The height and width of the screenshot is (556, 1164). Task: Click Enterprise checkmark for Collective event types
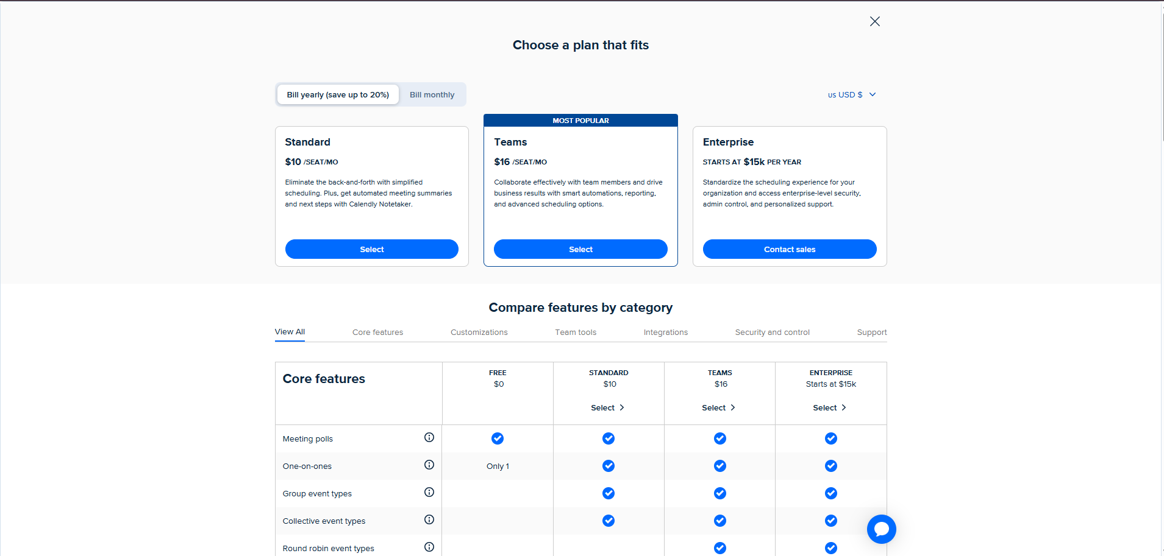831,521
